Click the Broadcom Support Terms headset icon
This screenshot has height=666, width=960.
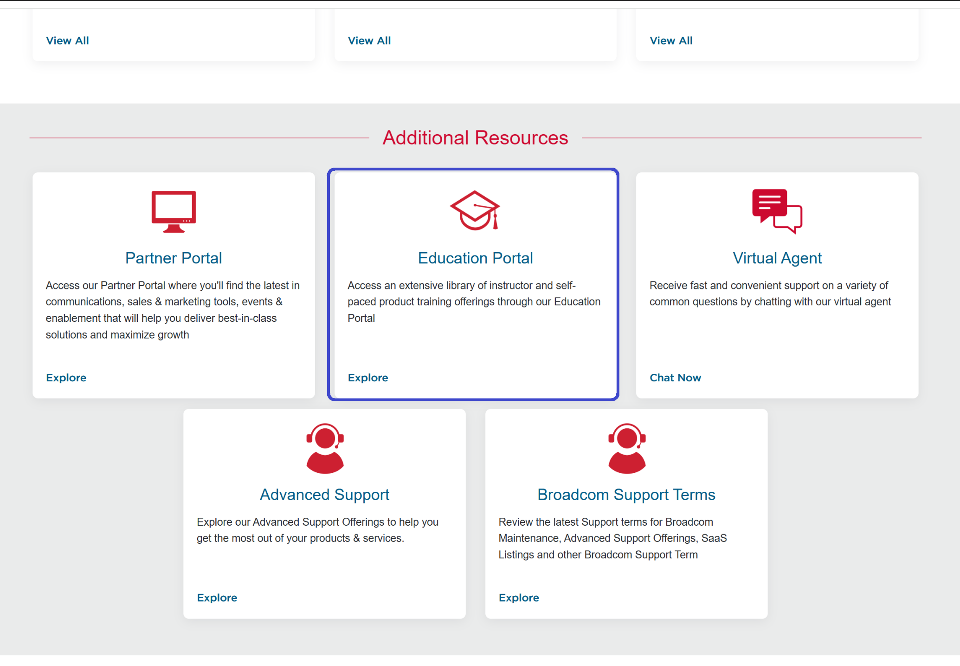[626, 448]
